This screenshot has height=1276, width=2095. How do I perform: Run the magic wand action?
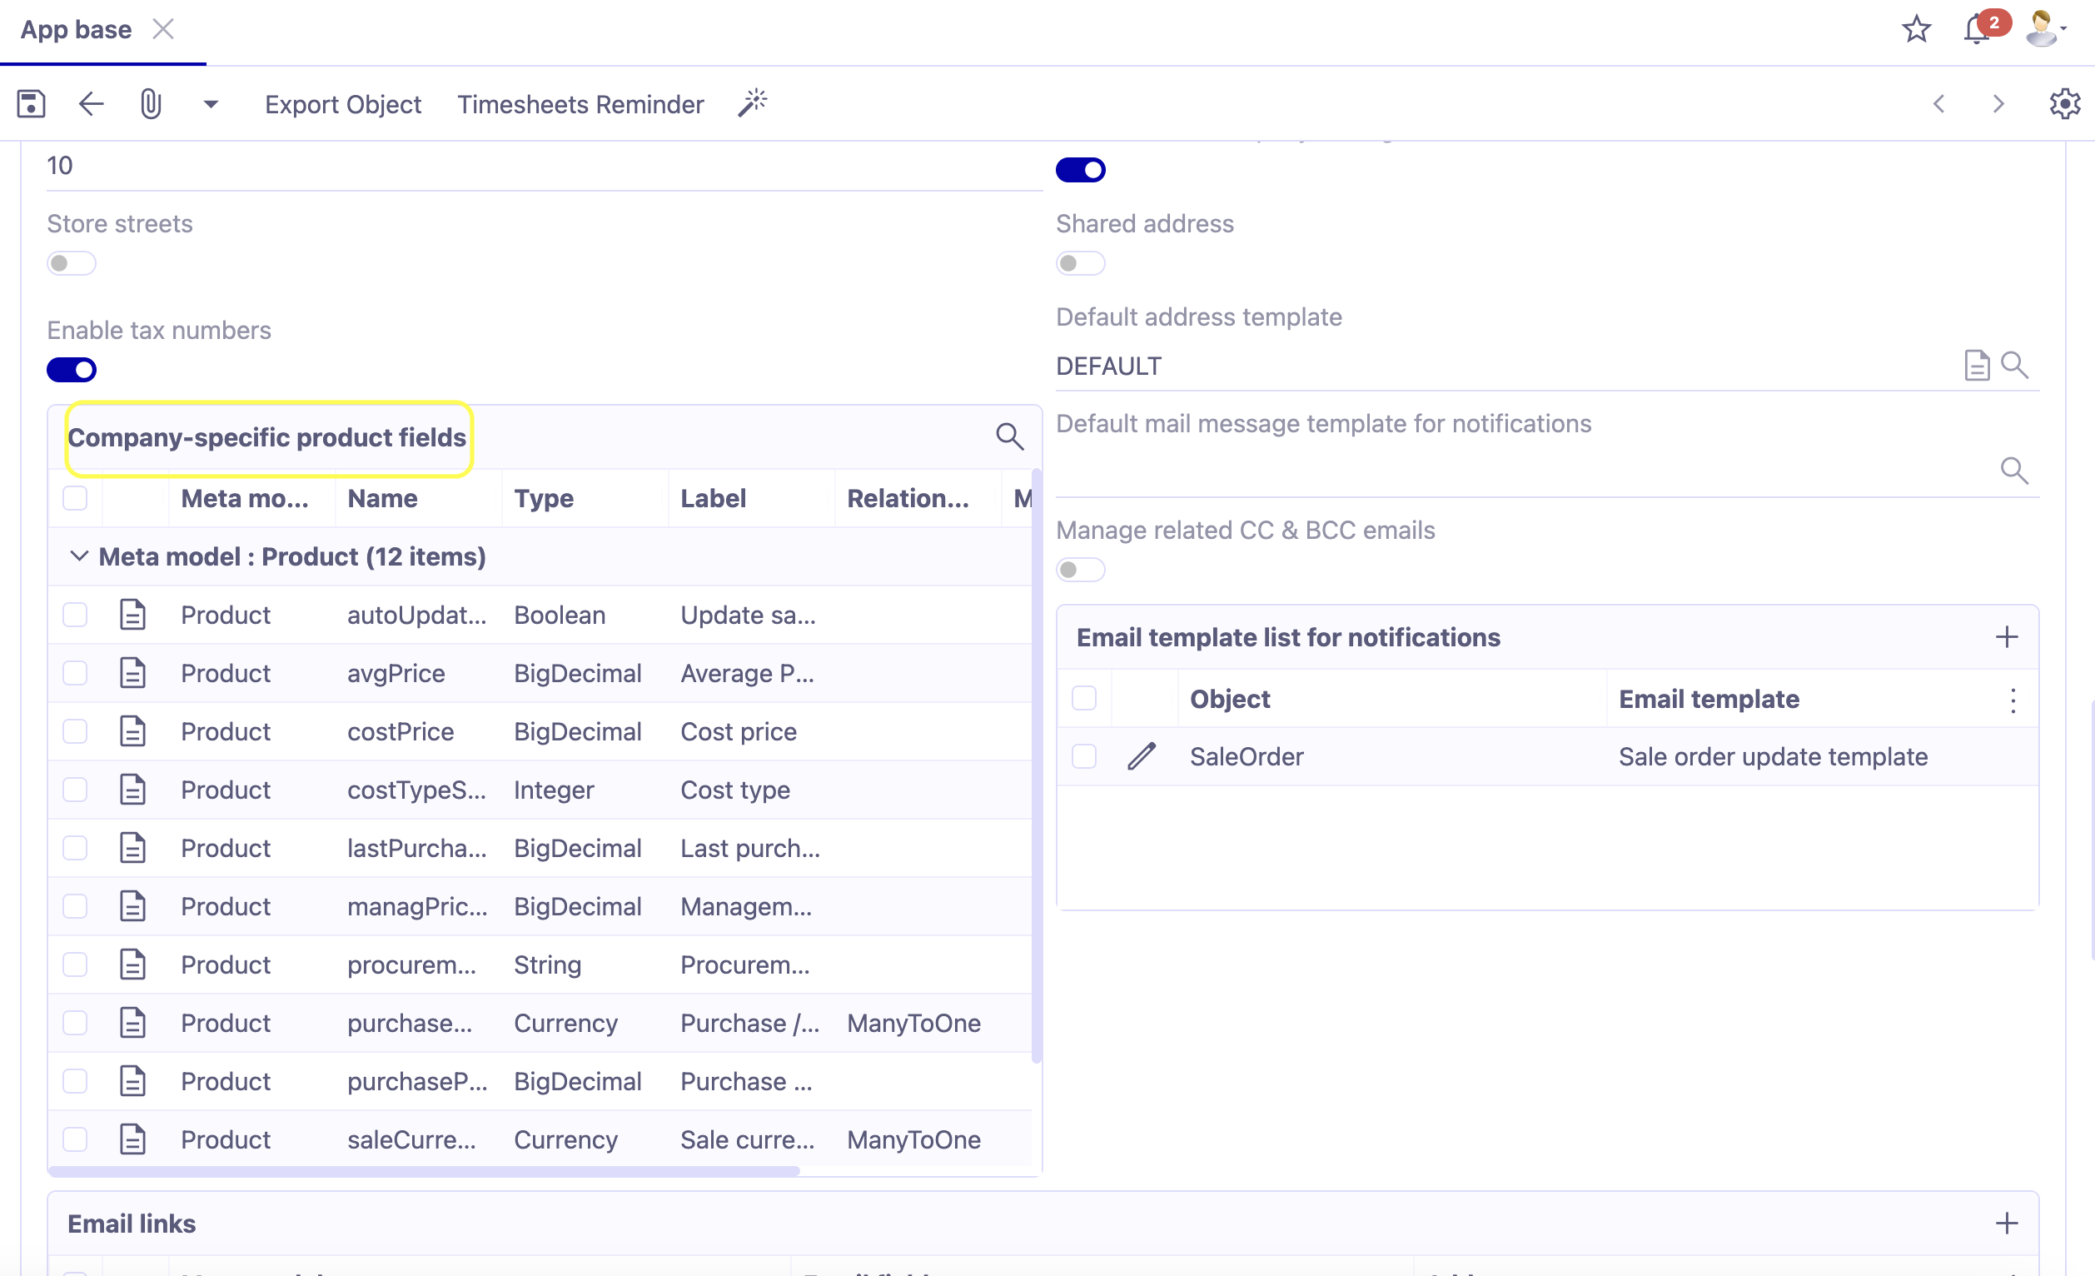click(752, 102)
